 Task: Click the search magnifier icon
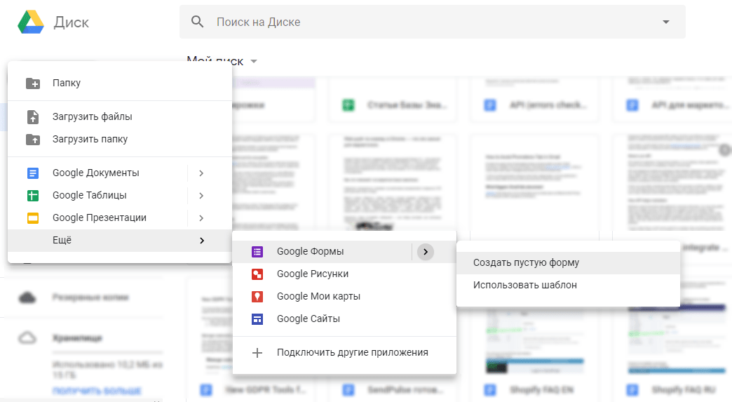click(x=198, y=22)
